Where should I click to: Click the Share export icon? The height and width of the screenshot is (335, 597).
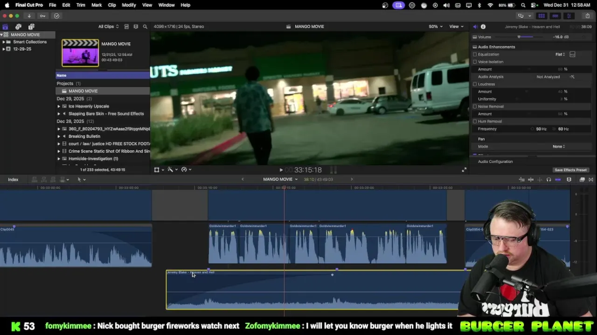[x=588, y=16]
